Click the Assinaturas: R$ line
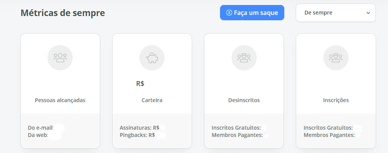 [x=139, y=127]
